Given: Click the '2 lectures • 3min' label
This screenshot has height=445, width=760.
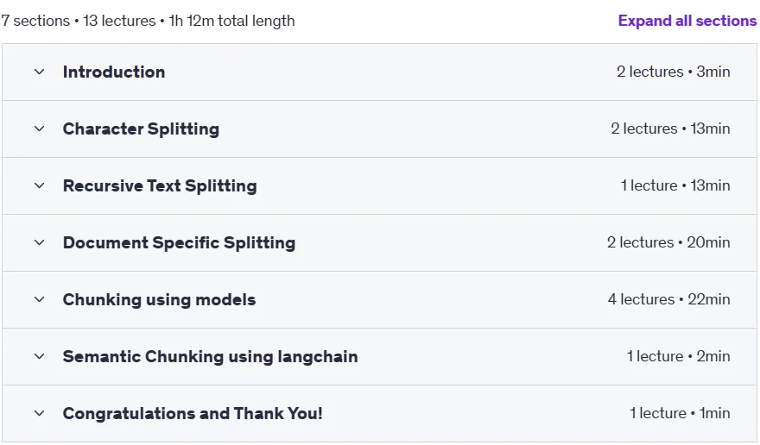Looking at the screenshot, I should (674, 72).
